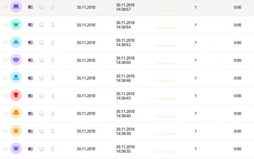Image resolution: width=254 pixels, height=159 pixels.
Task: Click the blue service bell avatar
Action: [x=16, y=42]
